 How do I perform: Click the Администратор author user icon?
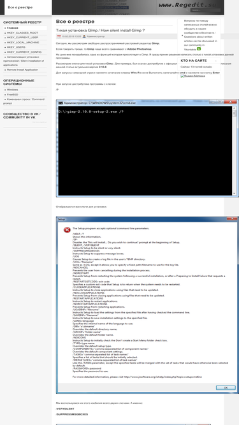tap(84, 36)
